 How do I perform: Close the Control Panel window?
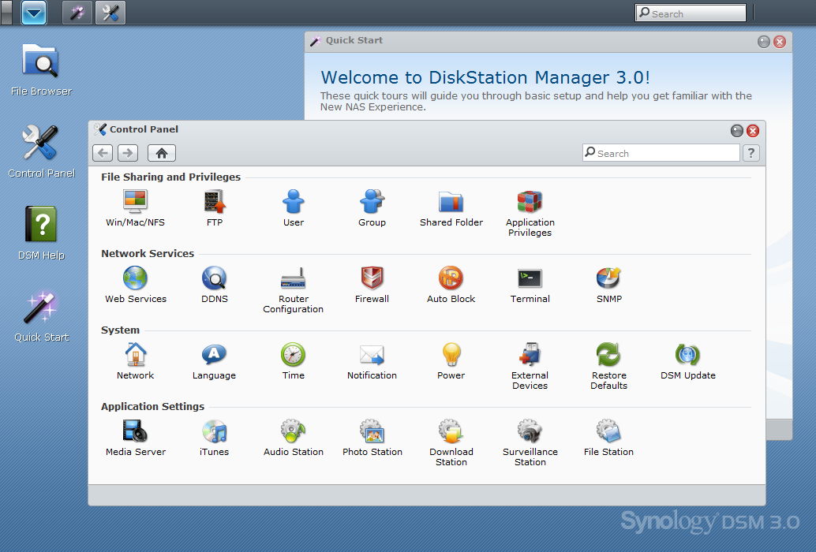click(753, 130)
